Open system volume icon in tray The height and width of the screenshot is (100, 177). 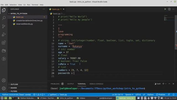[162, 98]
